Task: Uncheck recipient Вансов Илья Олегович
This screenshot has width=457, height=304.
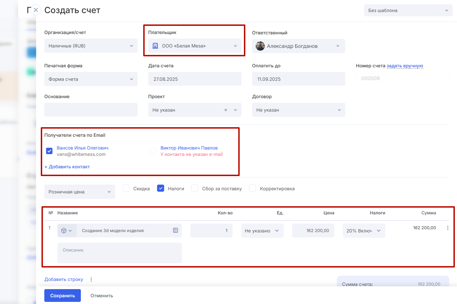Action: pyautogui.click(x=50, y=151)
